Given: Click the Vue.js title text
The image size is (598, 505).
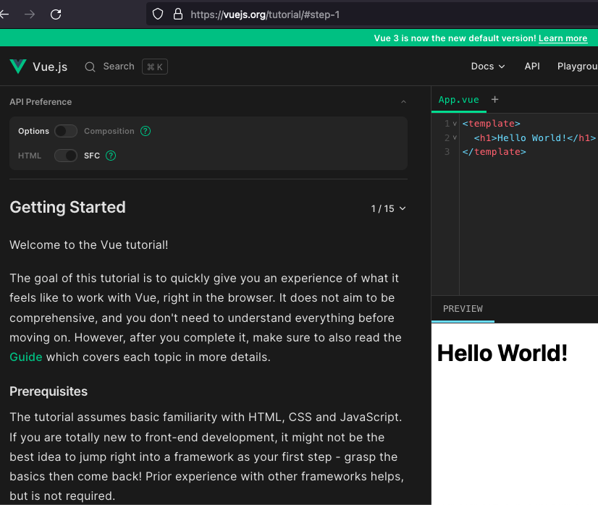Looking at the screenshot, I should pos(50,67).
